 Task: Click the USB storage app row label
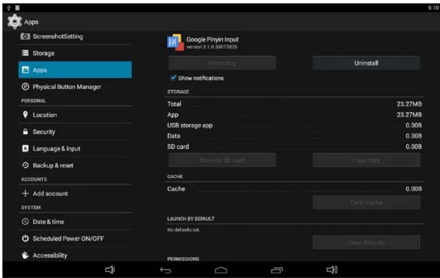pos(190,125)
